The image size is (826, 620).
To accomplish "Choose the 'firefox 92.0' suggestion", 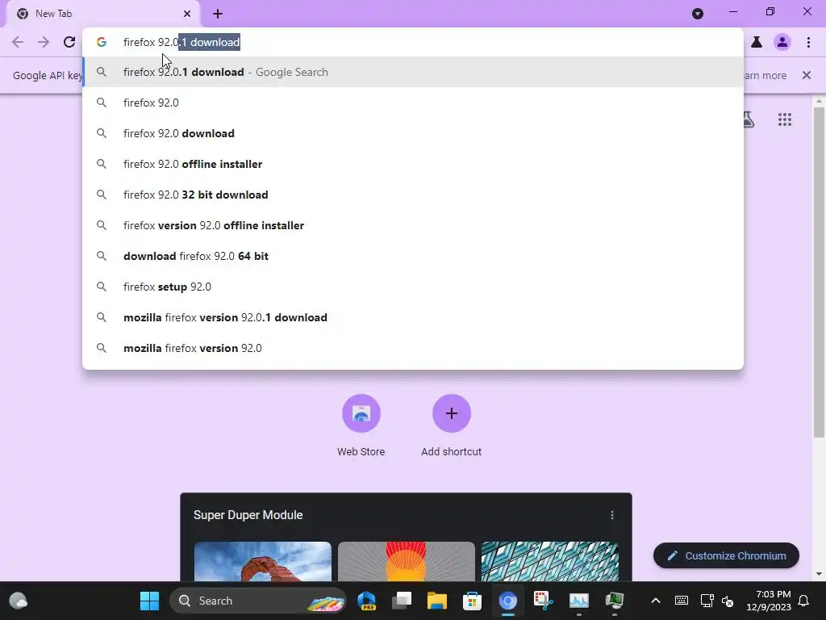I will (x=413, y=103).
